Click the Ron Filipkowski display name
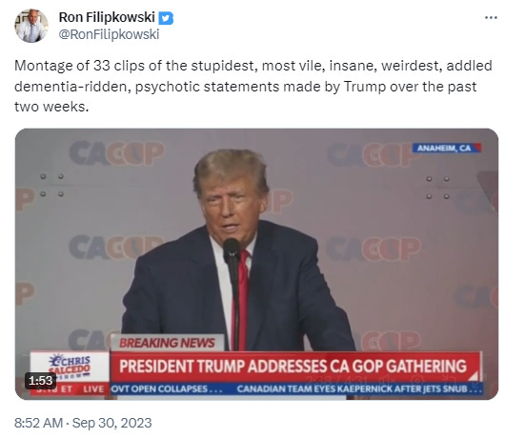Viewport: 505px width, 438px height. pos(107,17)
